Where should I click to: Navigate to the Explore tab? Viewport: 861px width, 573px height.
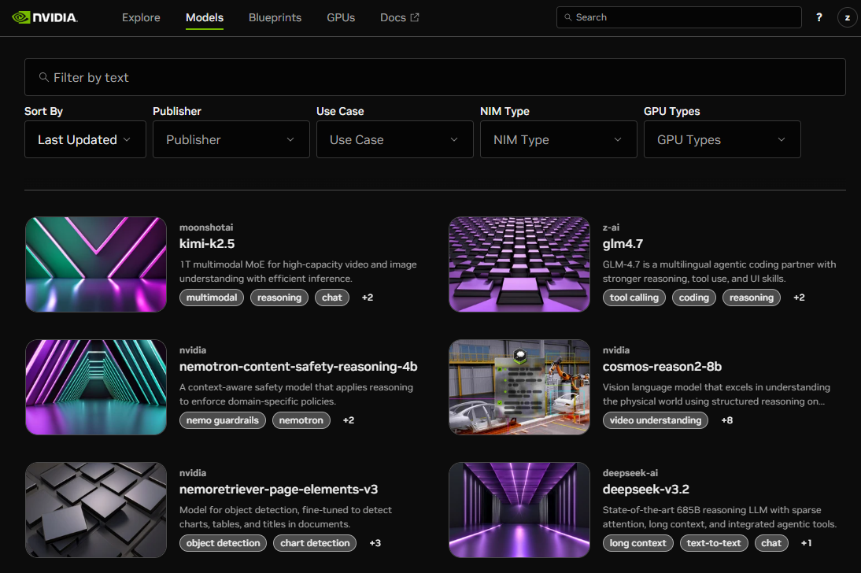tap(141, 17)
